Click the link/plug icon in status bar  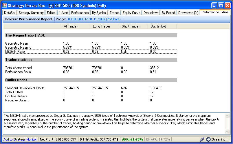click(202, 139)
